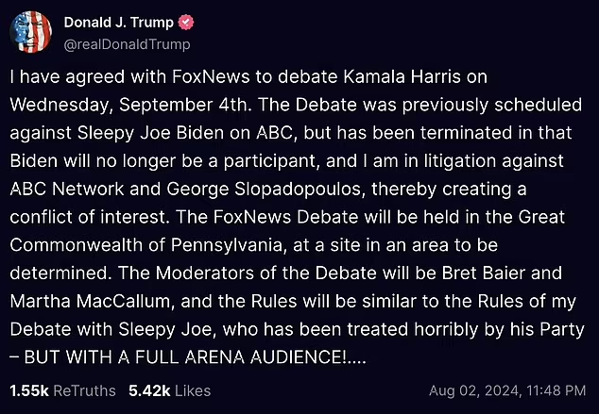Click the moderator name Bret Baier
Viewport: 599px width, 414px height.
point(484,273)
